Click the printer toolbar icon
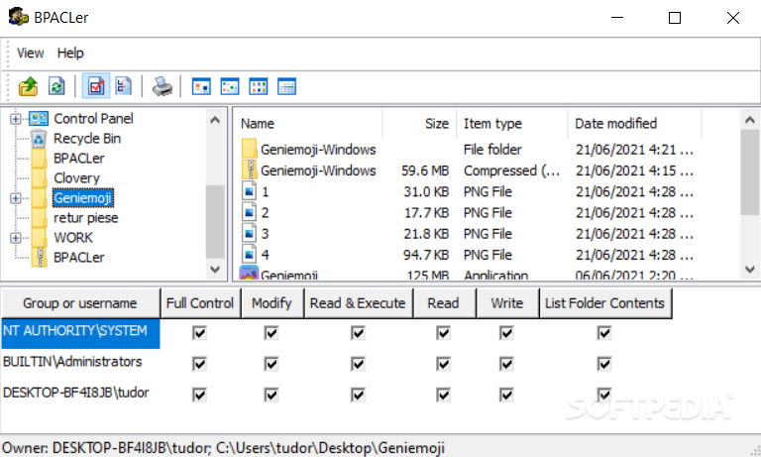This screenshot has width=761, height=457. (162, 87)
